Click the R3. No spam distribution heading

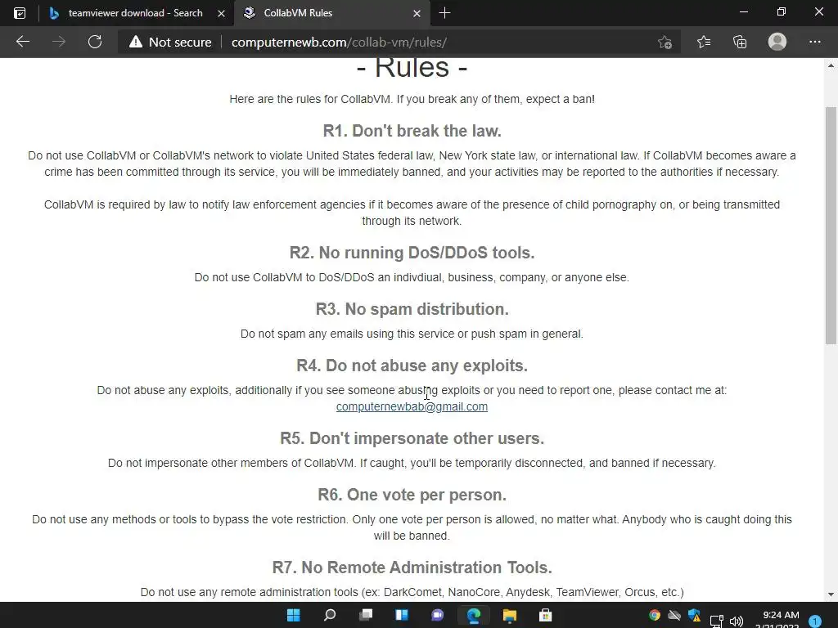412,309
